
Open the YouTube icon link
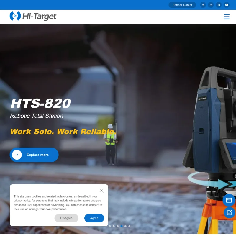coord(227,5)
